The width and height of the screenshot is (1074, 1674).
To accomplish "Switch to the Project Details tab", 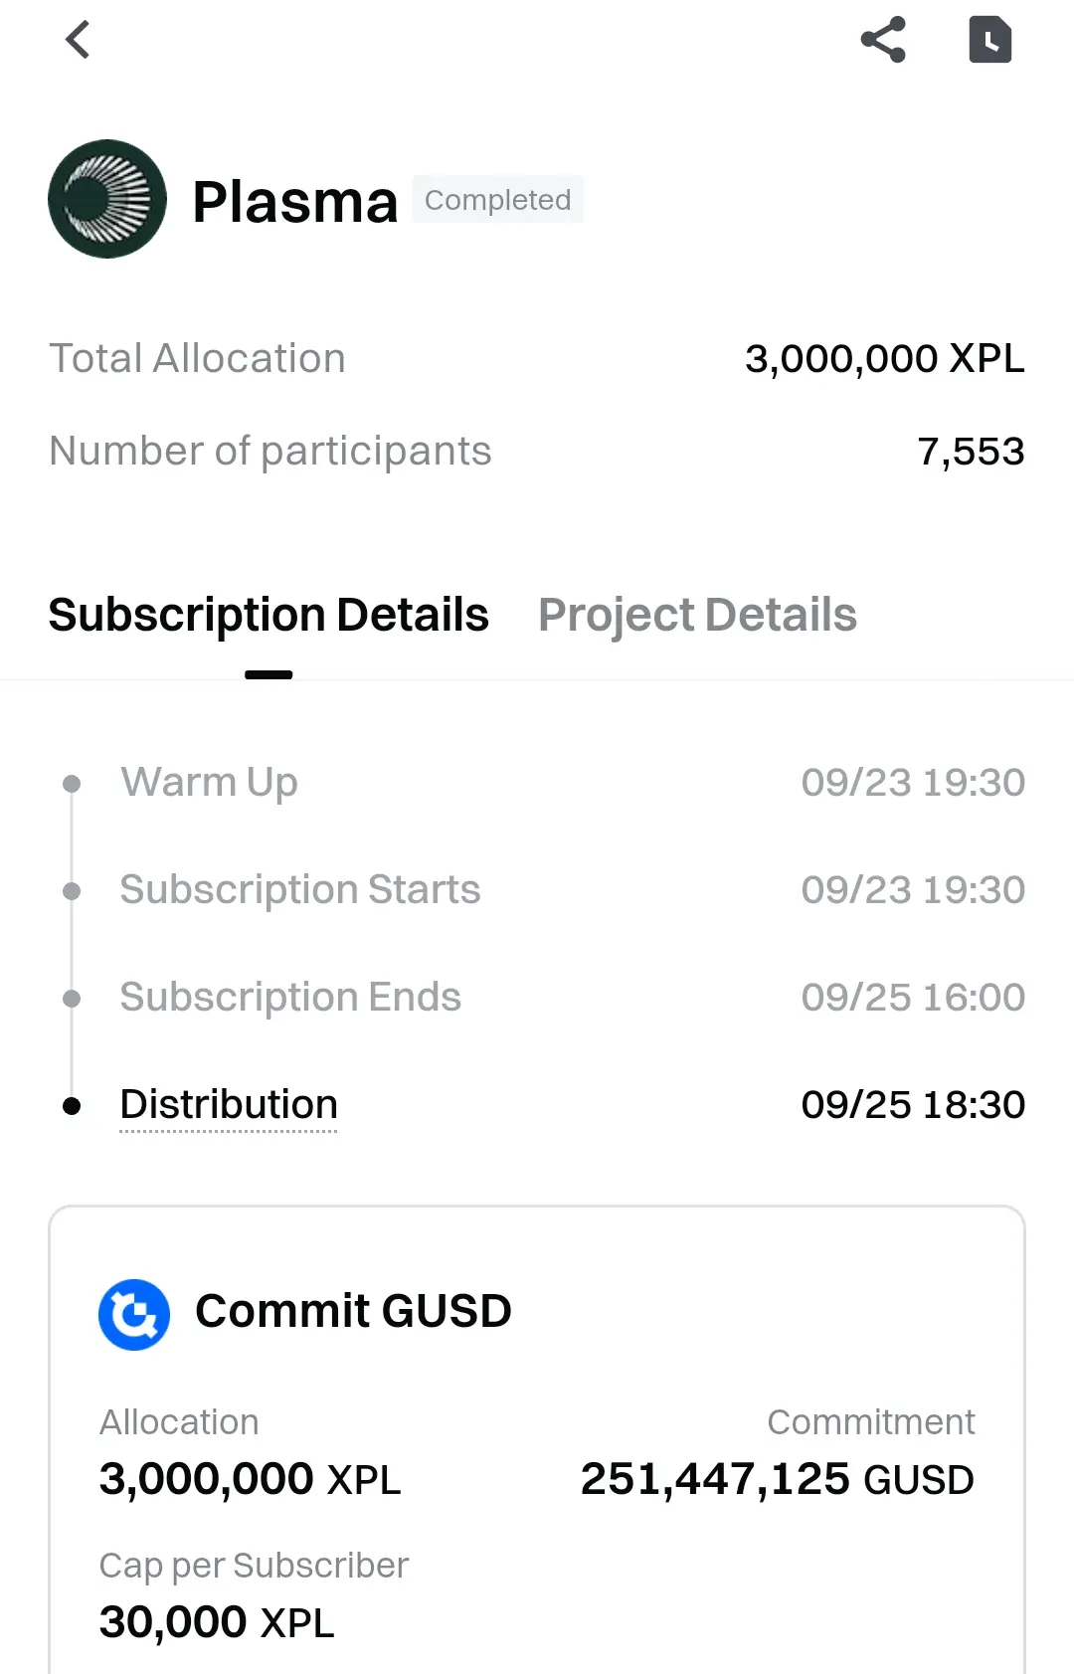I will pos(697,615).
